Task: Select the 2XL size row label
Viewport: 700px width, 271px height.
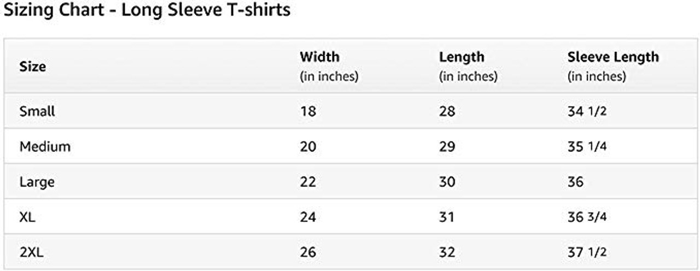Action: (31, 252)
